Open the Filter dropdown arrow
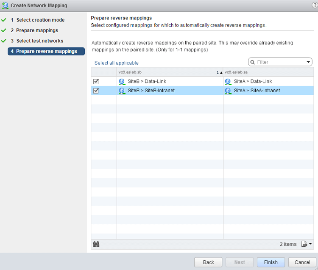Image resolution: width=318 pixels, height=270 pixels. tap(308, 62)
